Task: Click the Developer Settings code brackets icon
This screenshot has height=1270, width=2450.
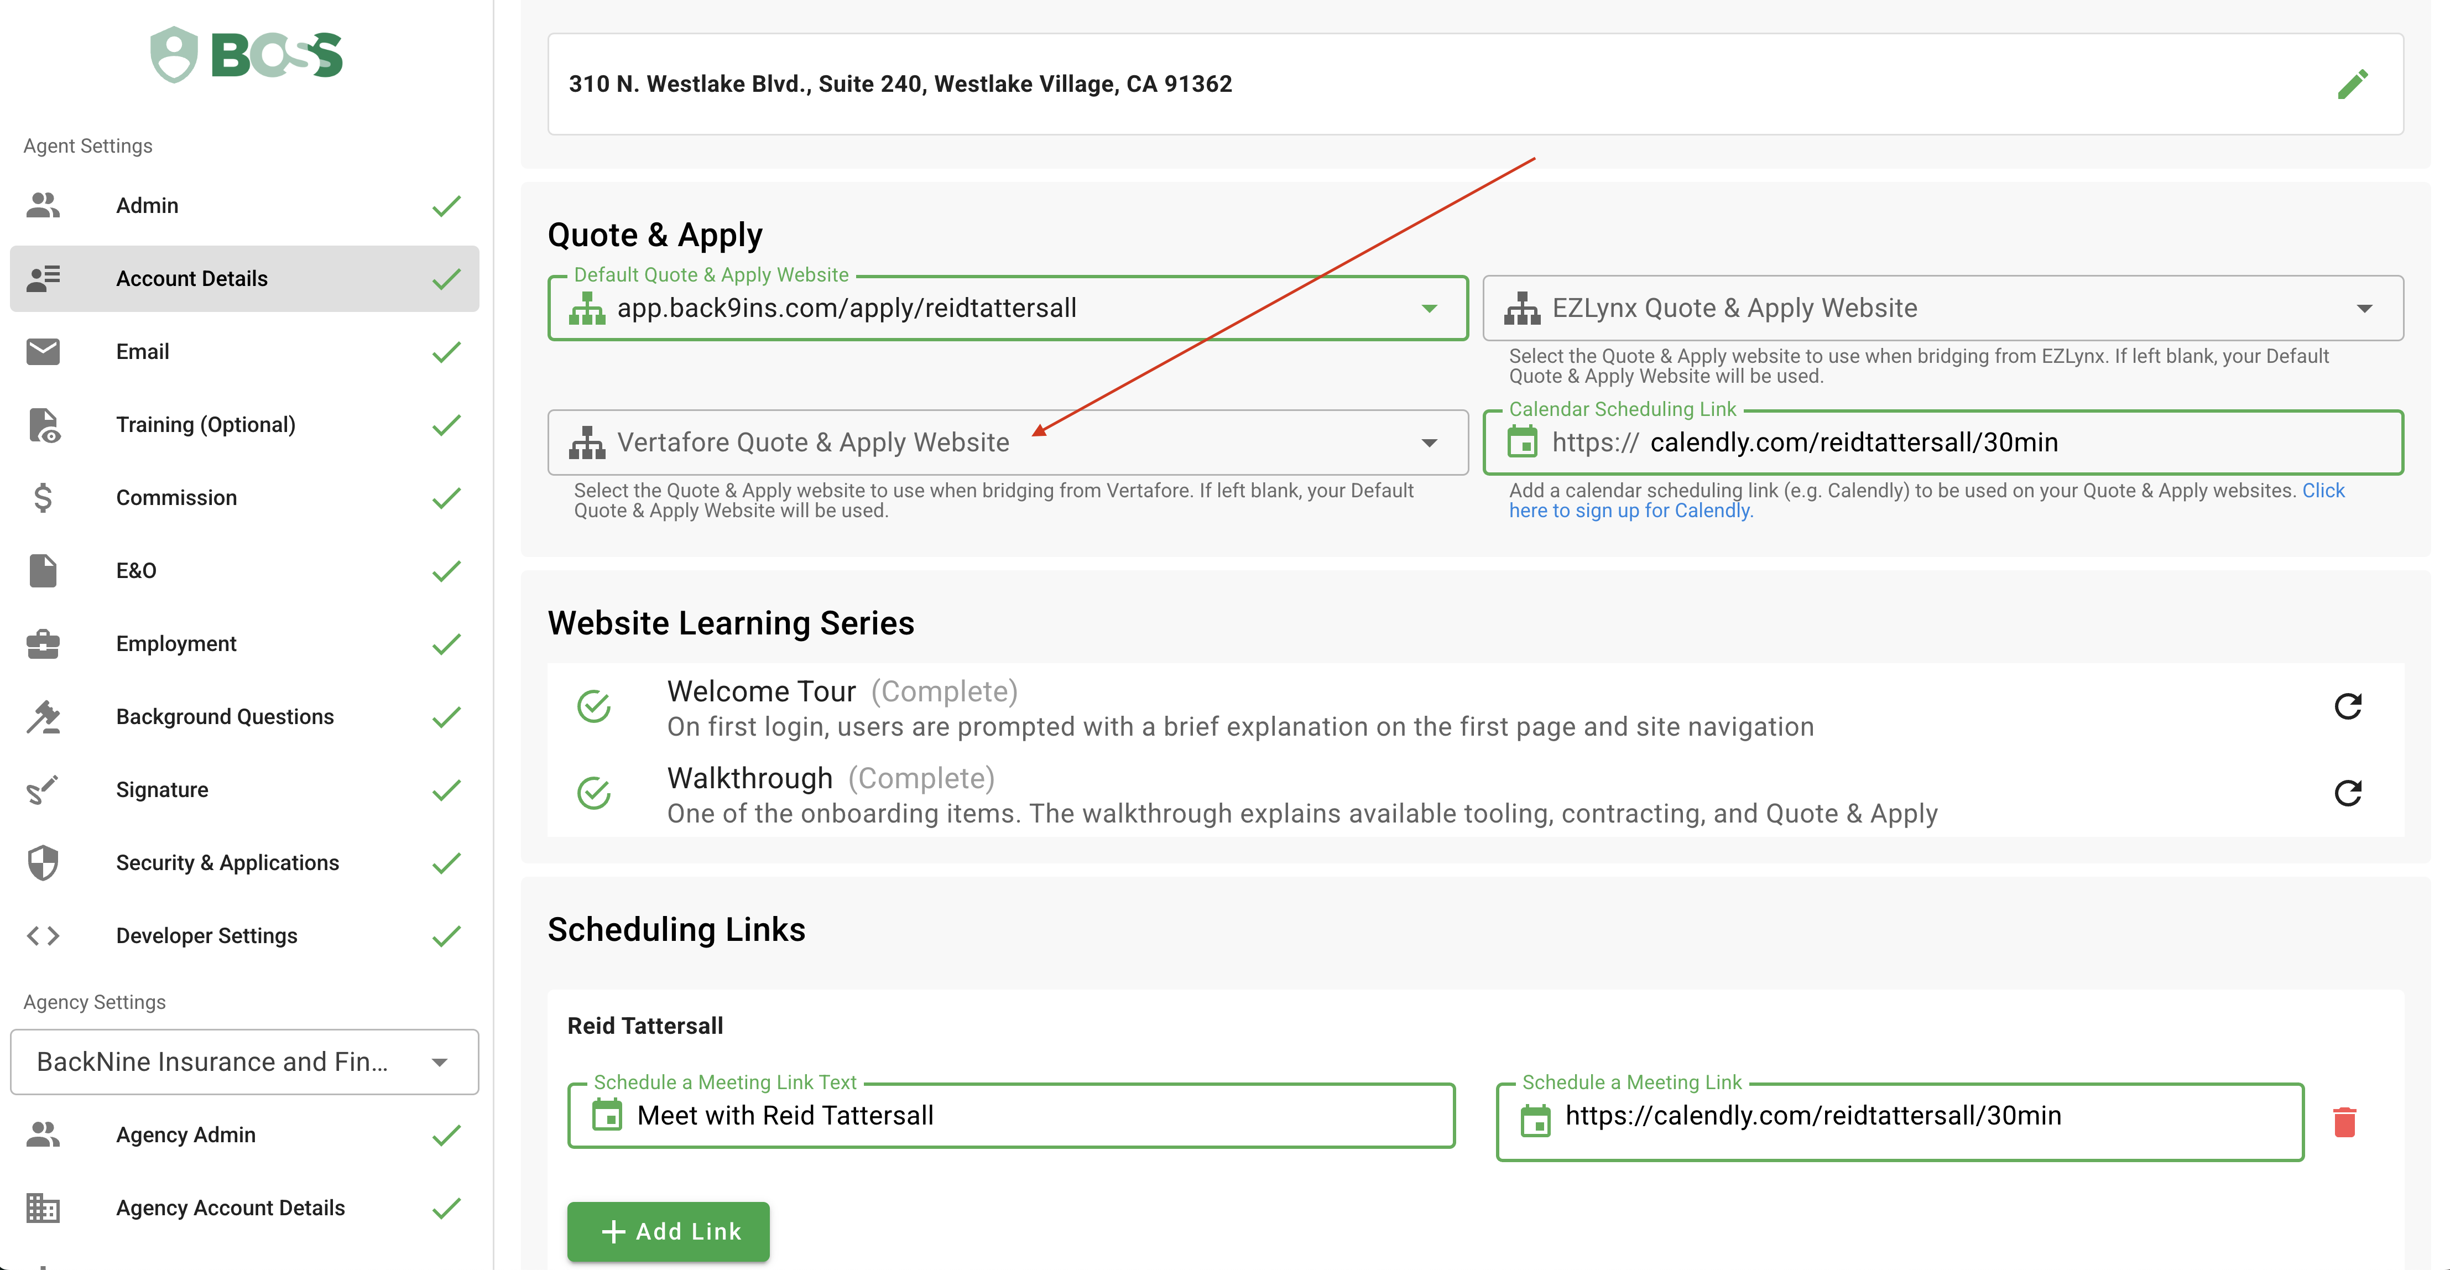Action: click(x=43, y=936)
